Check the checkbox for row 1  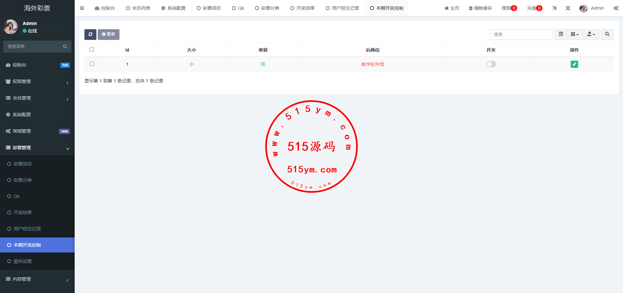(x=92, y=64)
